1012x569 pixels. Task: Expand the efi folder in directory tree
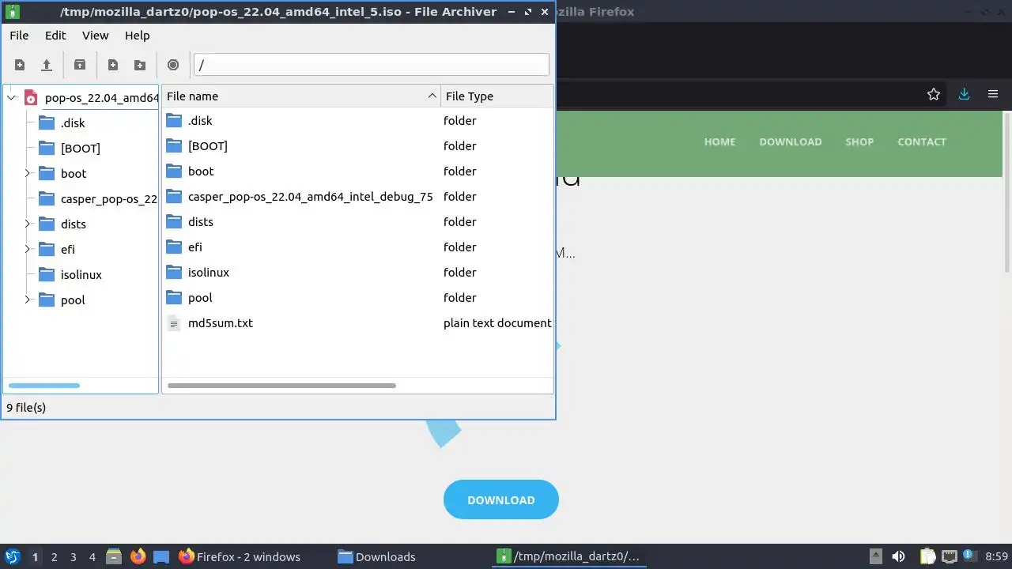(27, 249)
